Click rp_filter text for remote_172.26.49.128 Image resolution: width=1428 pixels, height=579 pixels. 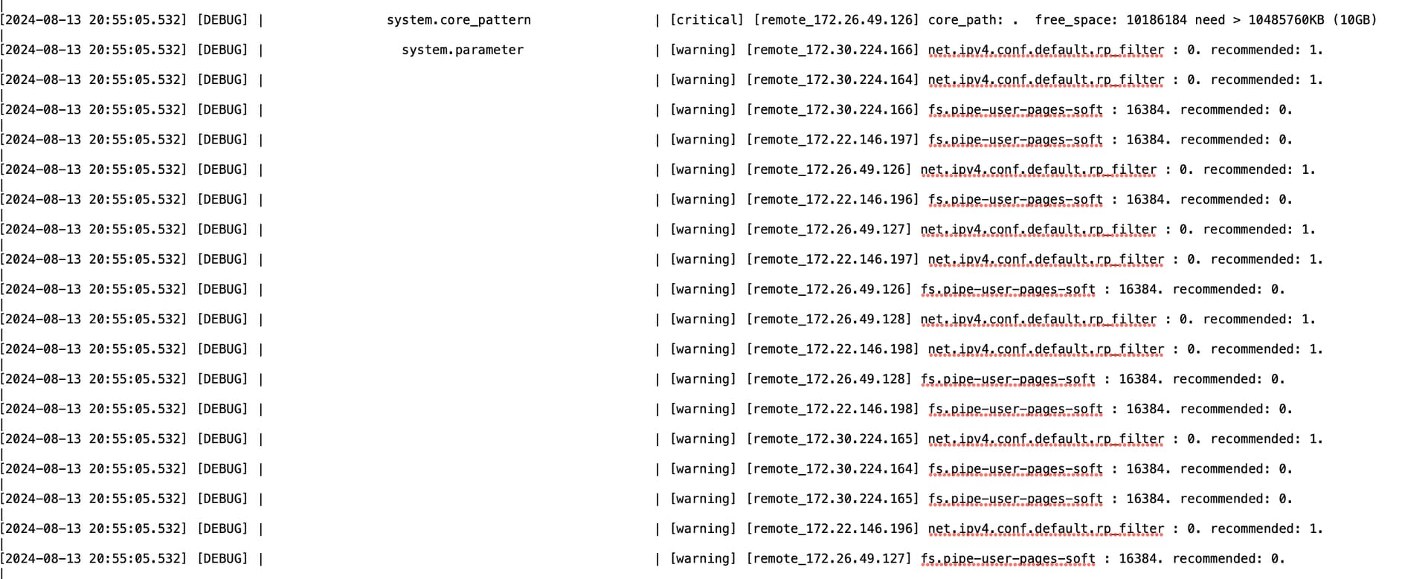click(1038, 319)
